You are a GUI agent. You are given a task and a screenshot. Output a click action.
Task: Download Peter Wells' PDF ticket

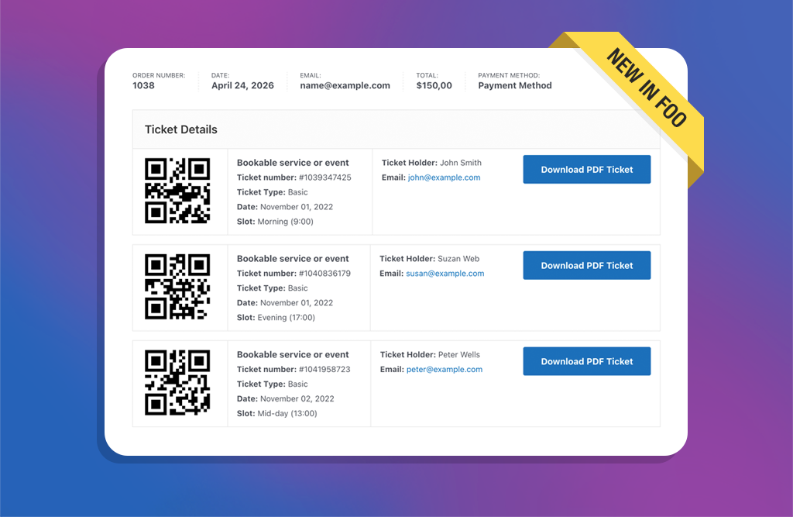tap(586, 361)
